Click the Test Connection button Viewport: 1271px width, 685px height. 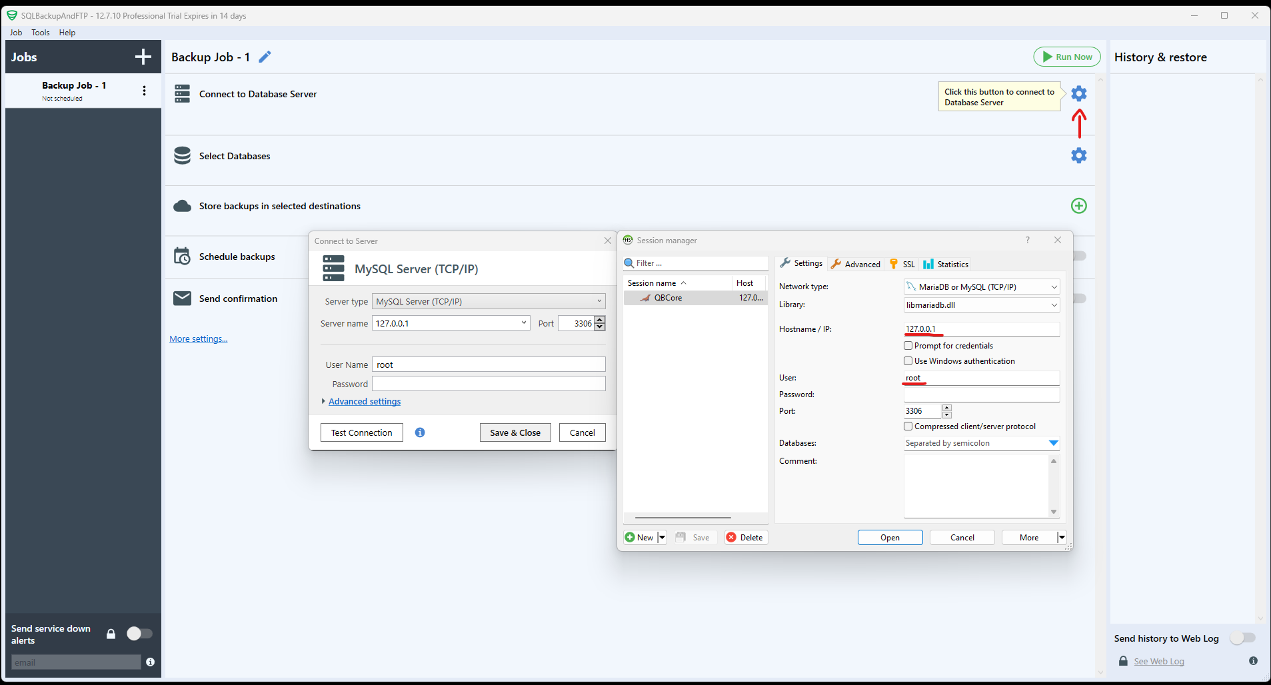click(x=361, y=433)
